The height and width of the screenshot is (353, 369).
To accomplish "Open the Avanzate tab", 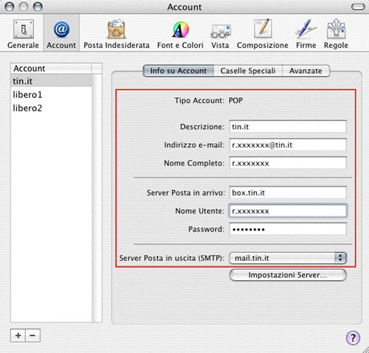I will (x=306, y=71).
